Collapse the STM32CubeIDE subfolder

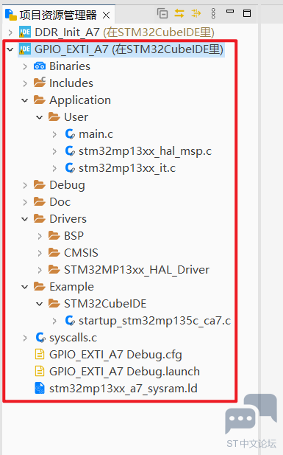40,304
